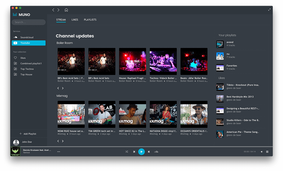Click the second BR's Best Acid Sets title
The image size is (283, 171).
pos(99,78)
